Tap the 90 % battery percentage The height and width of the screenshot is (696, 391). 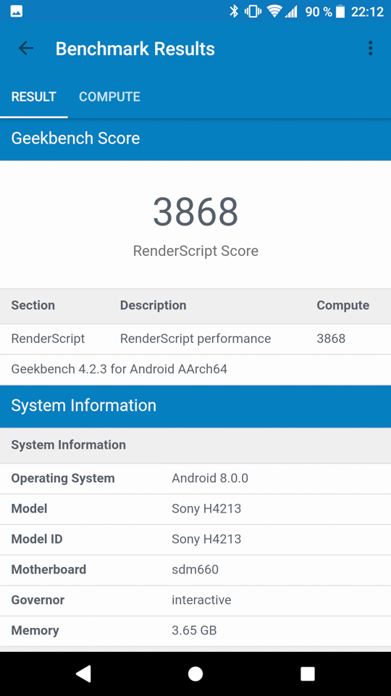coord(319,12)
